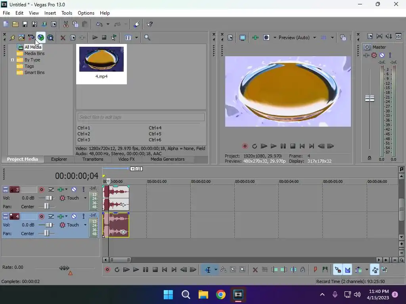Viewport: 406px width, 304px height.
Task: Click the Undo arrow icon
Action: (x=100, y=24)
